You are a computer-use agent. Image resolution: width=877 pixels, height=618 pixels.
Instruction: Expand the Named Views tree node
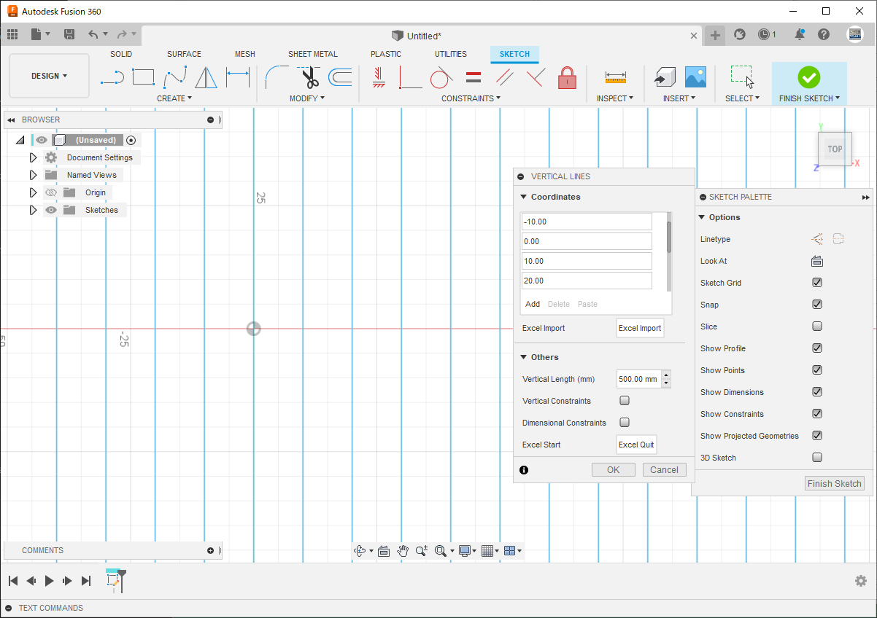33,175
